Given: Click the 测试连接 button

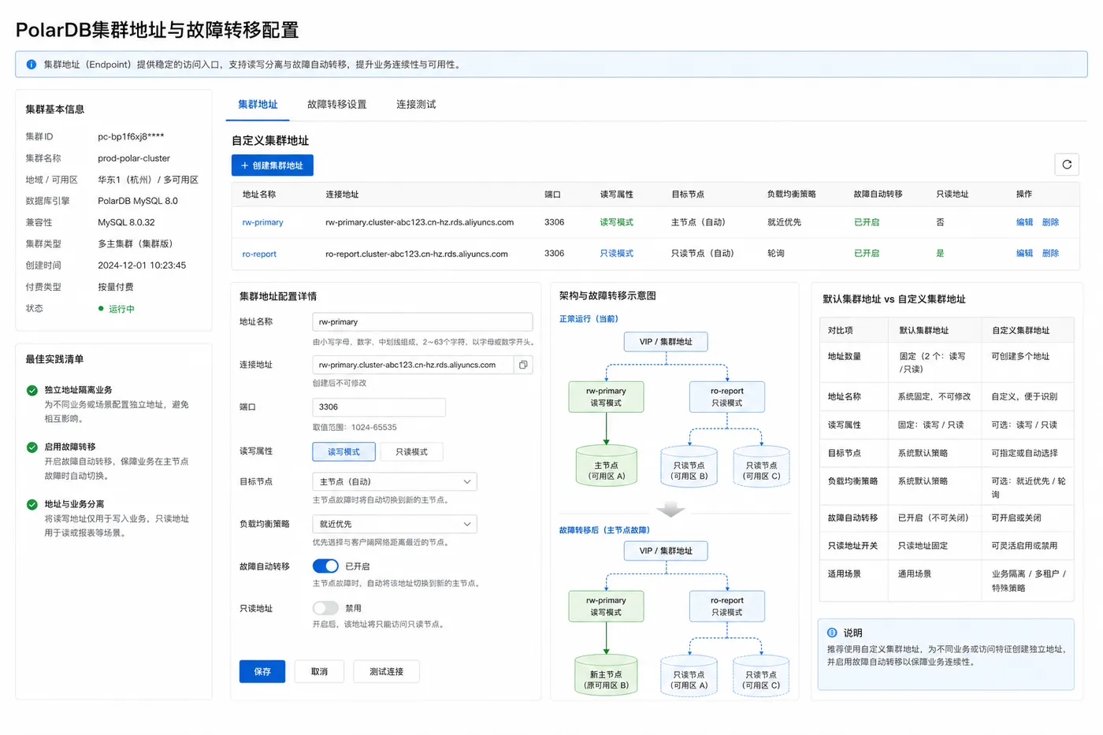Looking at the screenshot, I should point(386,671).
